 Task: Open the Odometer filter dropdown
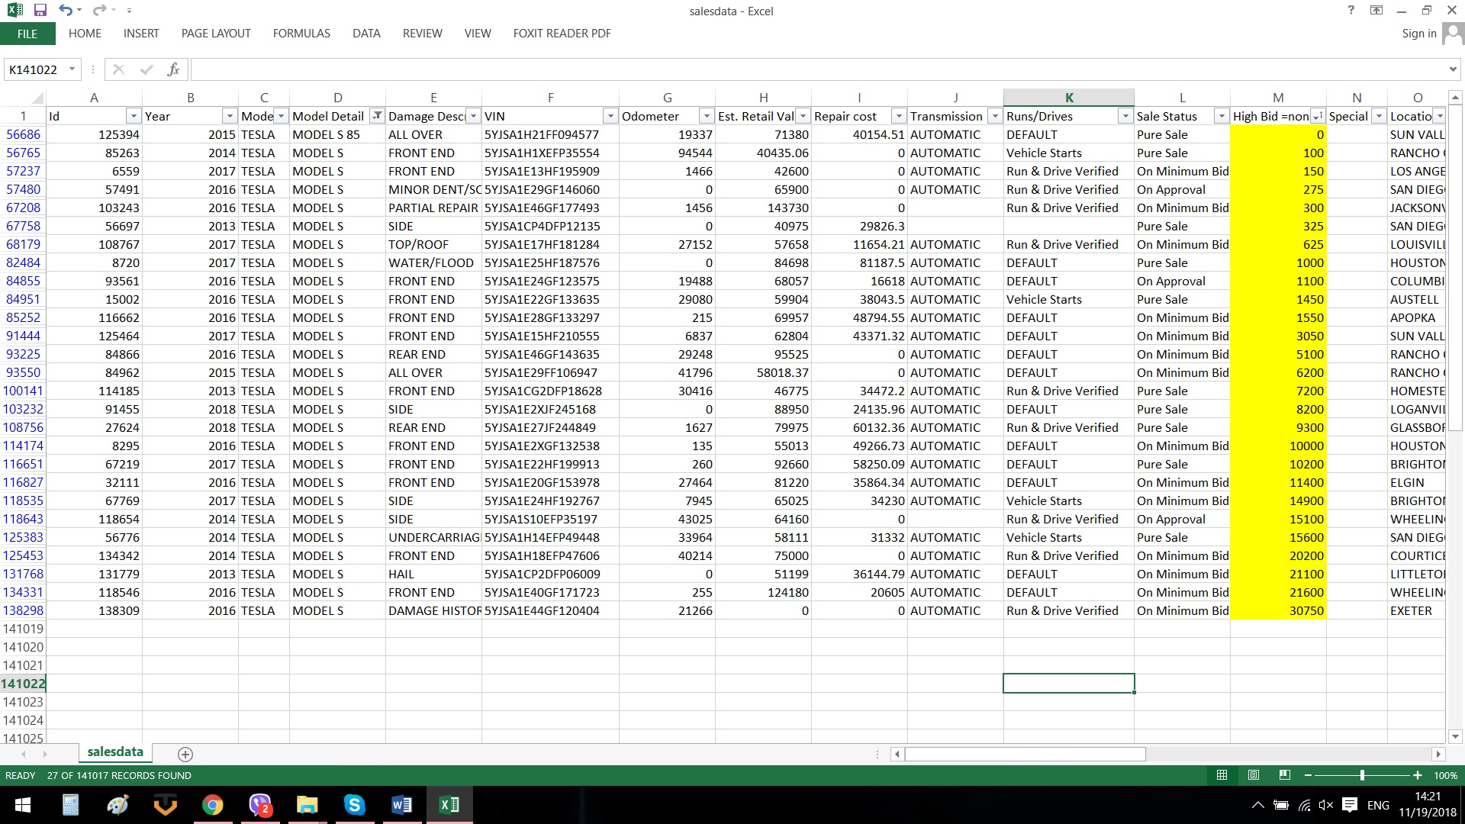(x=707, y=116)
